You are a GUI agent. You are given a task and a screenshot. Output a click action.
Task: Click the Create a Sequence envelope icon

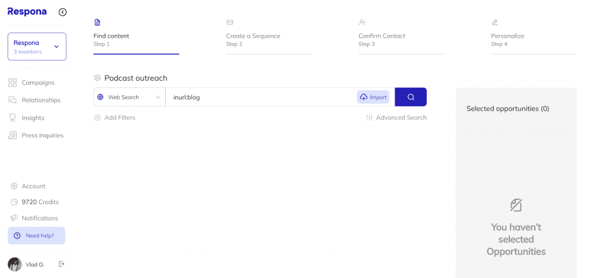[229, 23]
